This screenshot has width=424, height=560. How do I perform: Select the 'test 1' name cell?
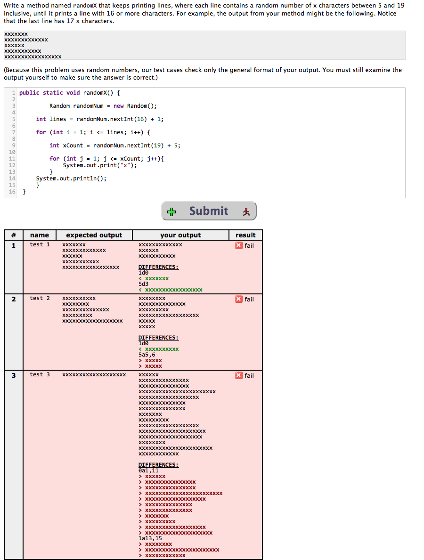tap(40, 244)
